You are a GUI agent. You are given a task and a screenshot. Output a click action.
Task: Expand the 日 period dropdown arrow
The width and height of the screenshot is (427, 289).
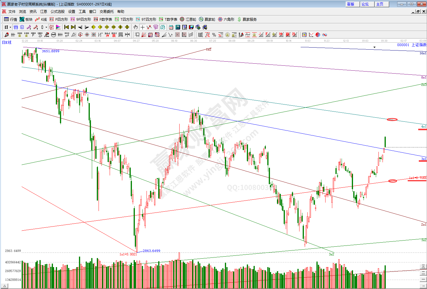pos(10,27)
